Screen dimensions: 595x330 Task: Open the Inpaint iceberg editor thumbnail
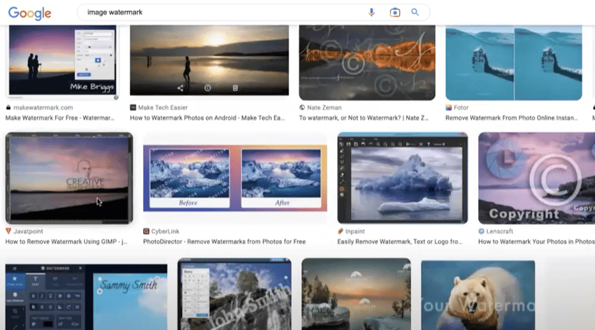(402, 178)
